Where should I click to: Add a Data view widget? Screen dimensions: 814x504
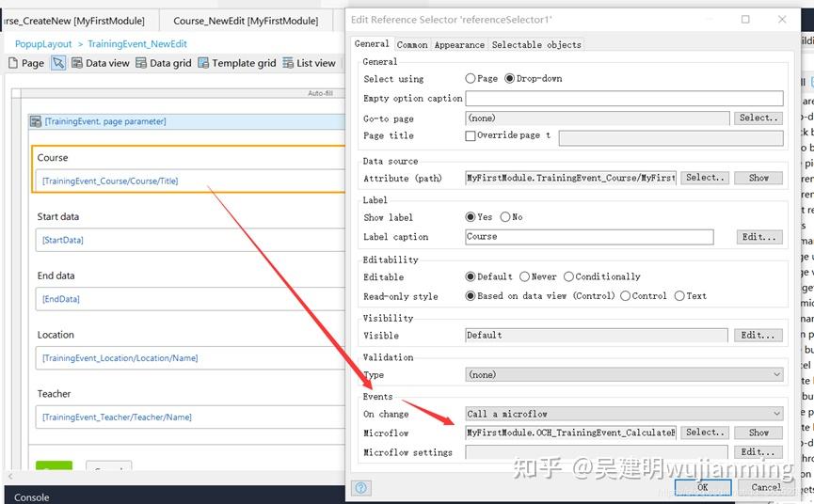100,63
